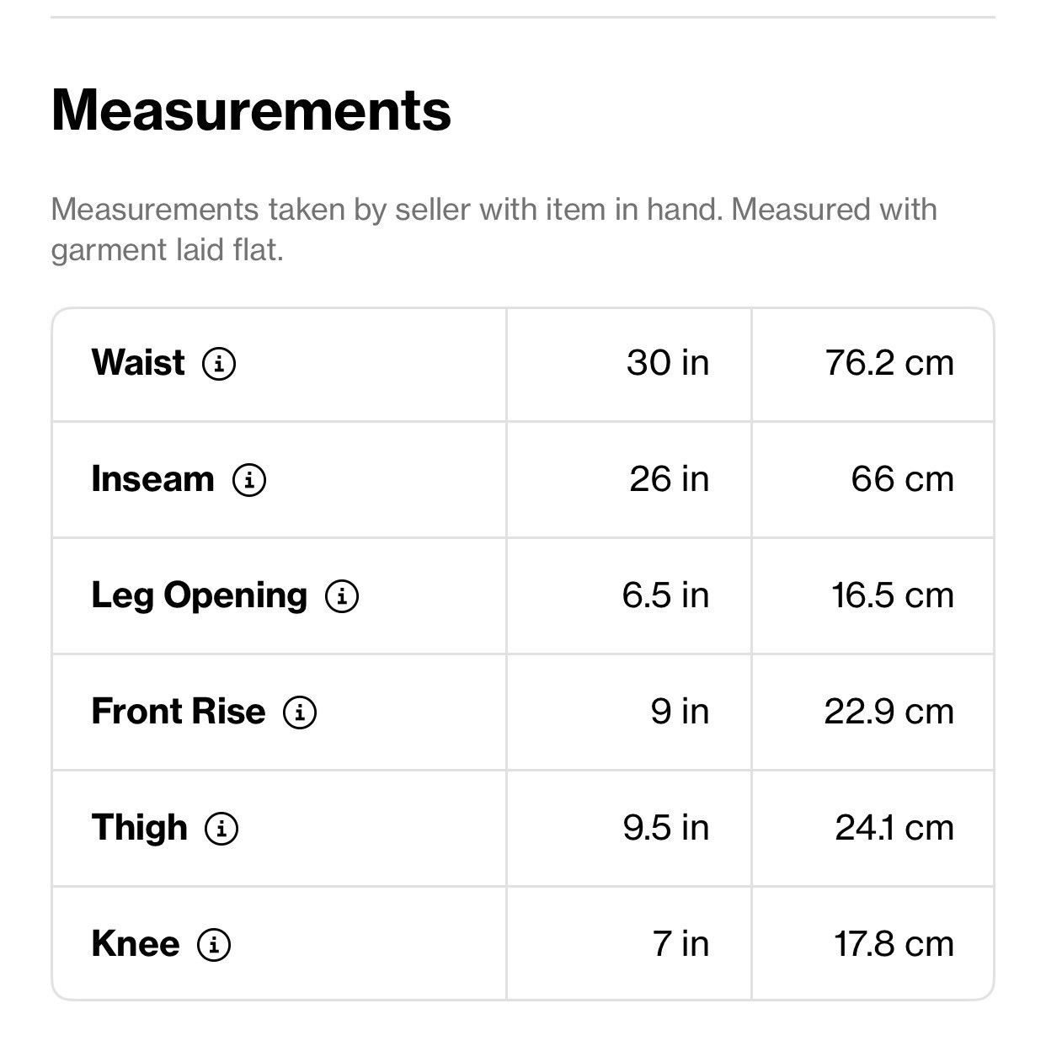The height and width of the screenshot is (1046, 1046).
Task: Open the Leg Opening info icon
Action: pyautogui.click(x=342, y=596)
